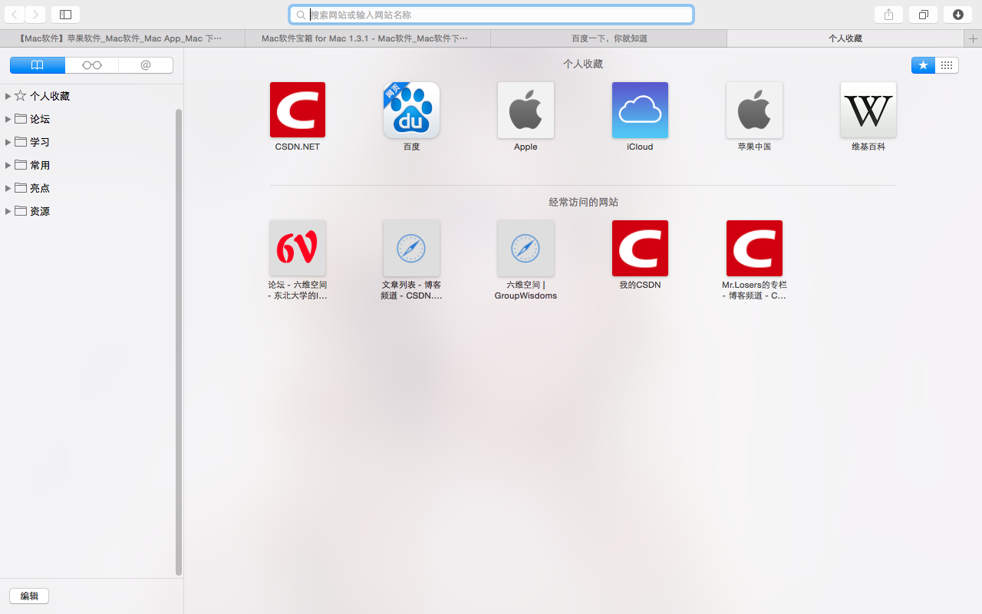Select the 常用 folder row
982x614 pixels.
click(87, 165)
